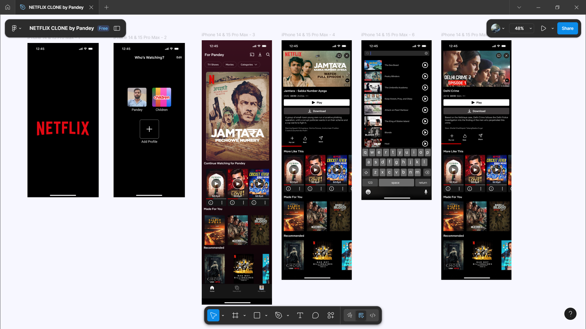Switch to Draw mode
This screenshot has height=329, width=586.
[x=350, y=315]
